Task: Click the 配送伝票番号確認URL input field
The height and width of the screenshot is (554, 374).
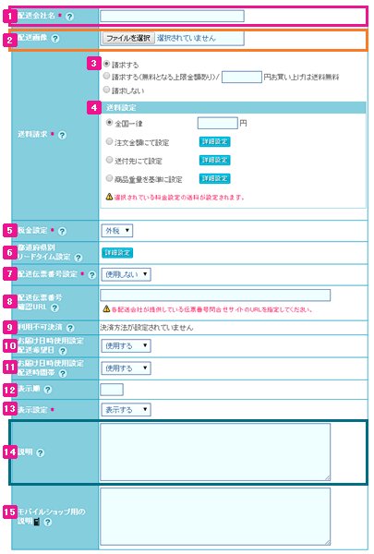Action: click(215, 295)
